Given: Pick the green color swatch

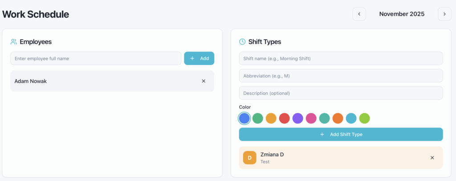Looking at the screenshot, I should [x=257, y=118].
